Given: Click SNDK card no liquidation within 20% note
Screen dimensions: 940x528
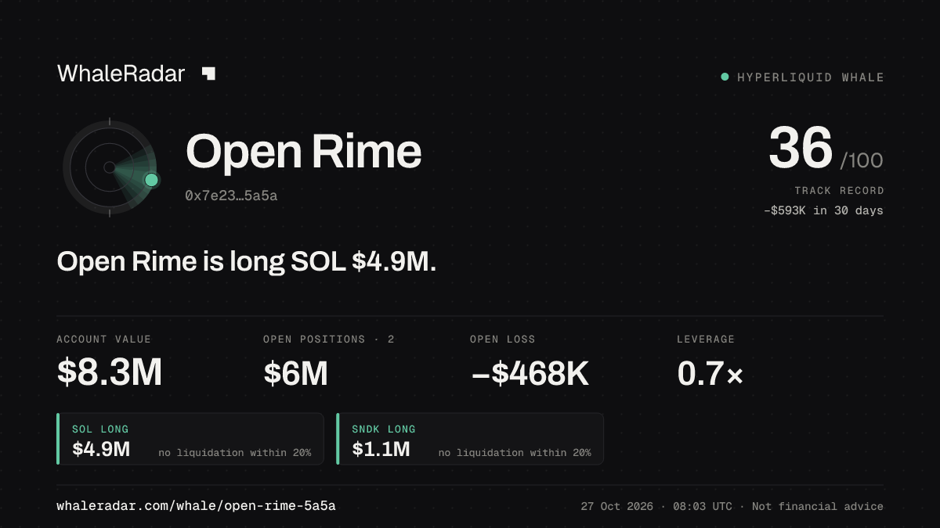Looking at the screenshot, I should pos(515,453).
